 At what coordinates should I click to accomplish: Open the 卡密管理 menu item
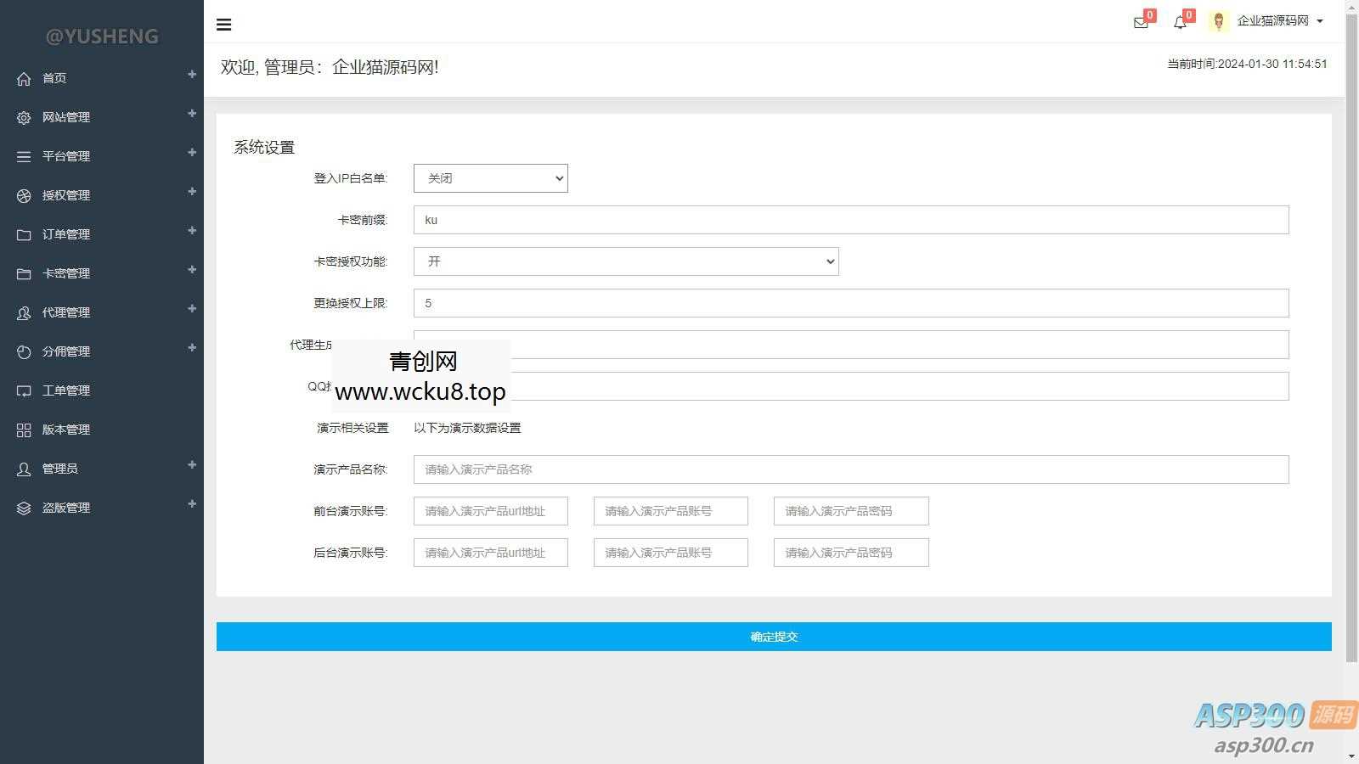65,272
